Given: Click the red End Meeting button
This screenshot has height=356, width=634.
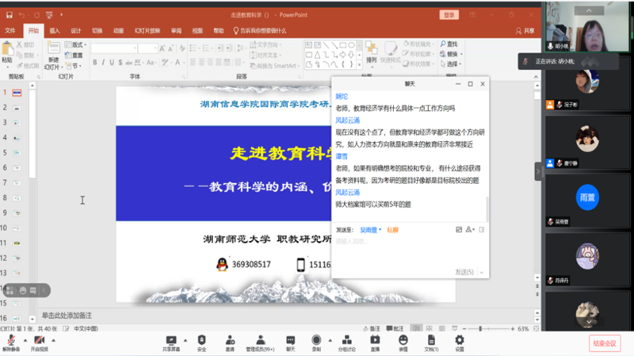Looking at the screenshot, I should pos(605,343).
